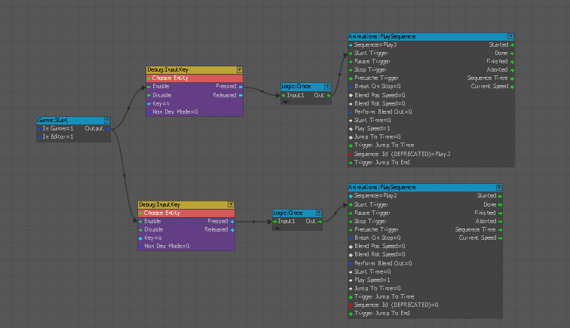The width and height of the screenshot is (570, 328).
Task: Collapse the Debug:InputKey node with Key=k
Action: point(240,69)
